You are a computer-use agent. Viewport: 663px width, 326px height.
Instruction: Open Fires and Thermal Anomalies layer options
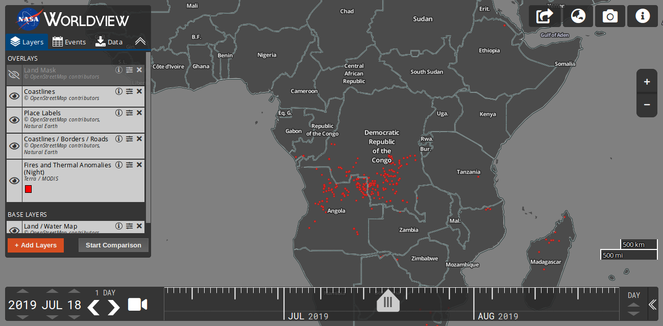coord(130,165)
